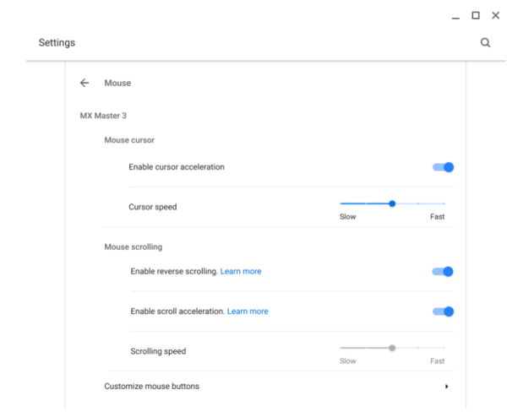Click the Settings title text
This screenshot has height=417, width=507.
[57, 42]
